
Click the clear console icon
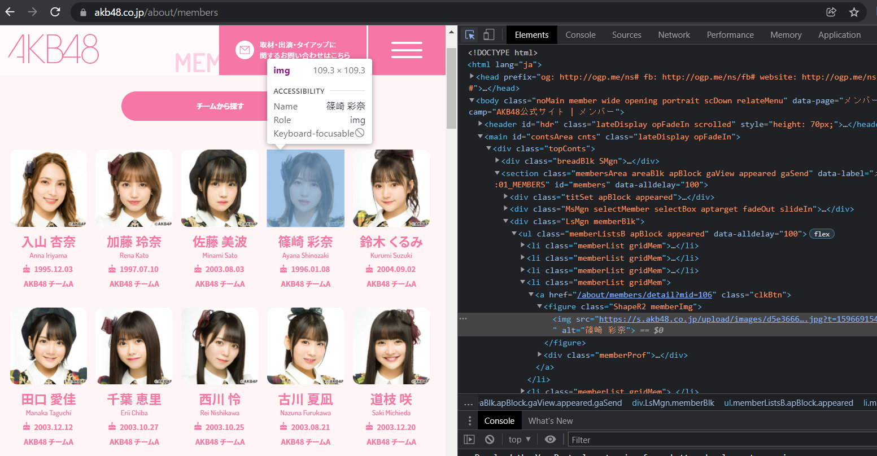[490, 440]
